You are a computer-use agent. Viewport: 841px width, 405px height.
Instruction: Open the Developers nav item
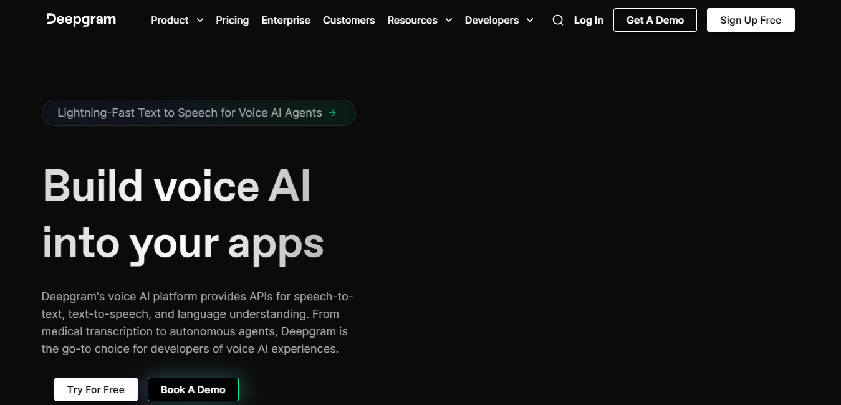pyautogui.click(x=492, y=20)
